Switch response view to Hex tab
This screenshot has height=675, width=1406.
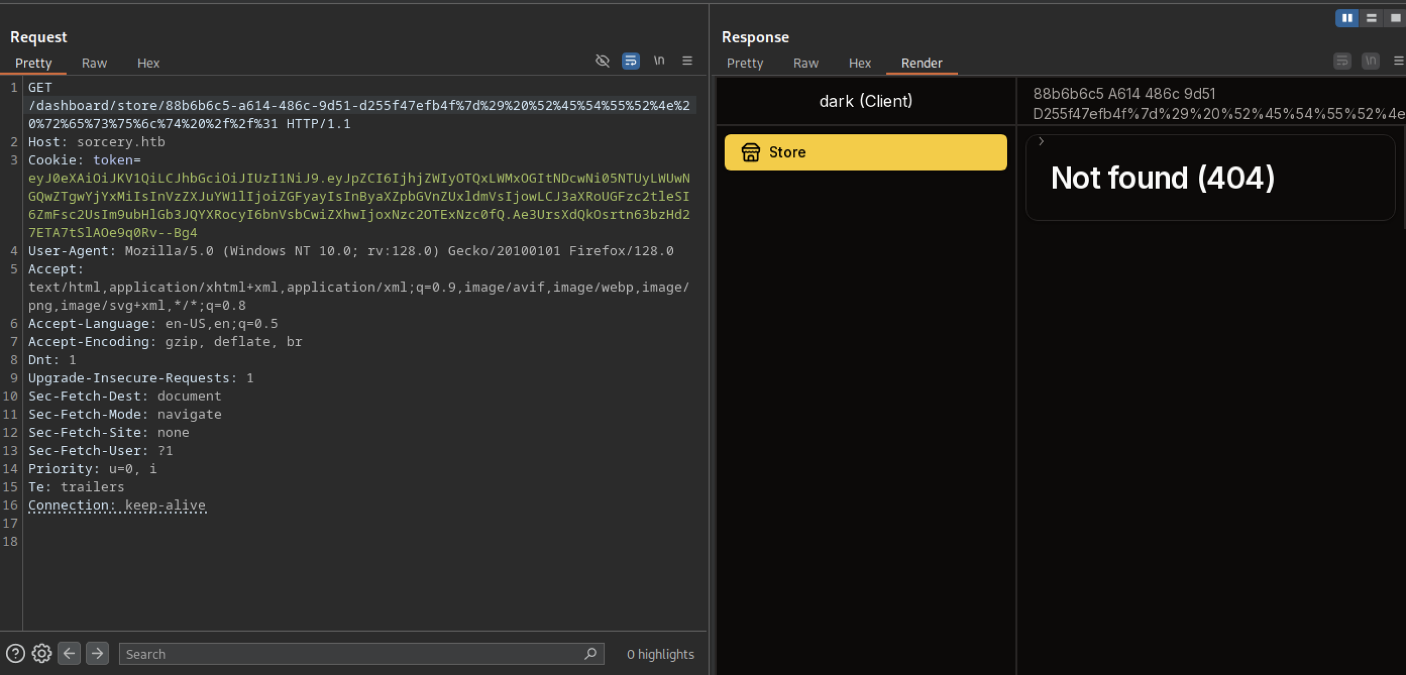[860, 63]
